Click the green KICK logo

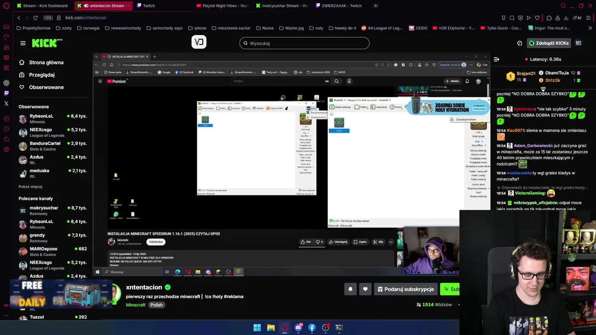point(47,43)
